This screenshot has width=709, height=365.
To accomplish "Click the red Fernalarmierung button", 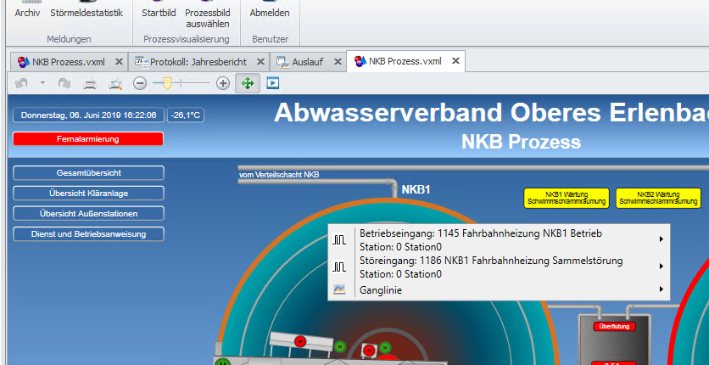I will pos(88,139).
